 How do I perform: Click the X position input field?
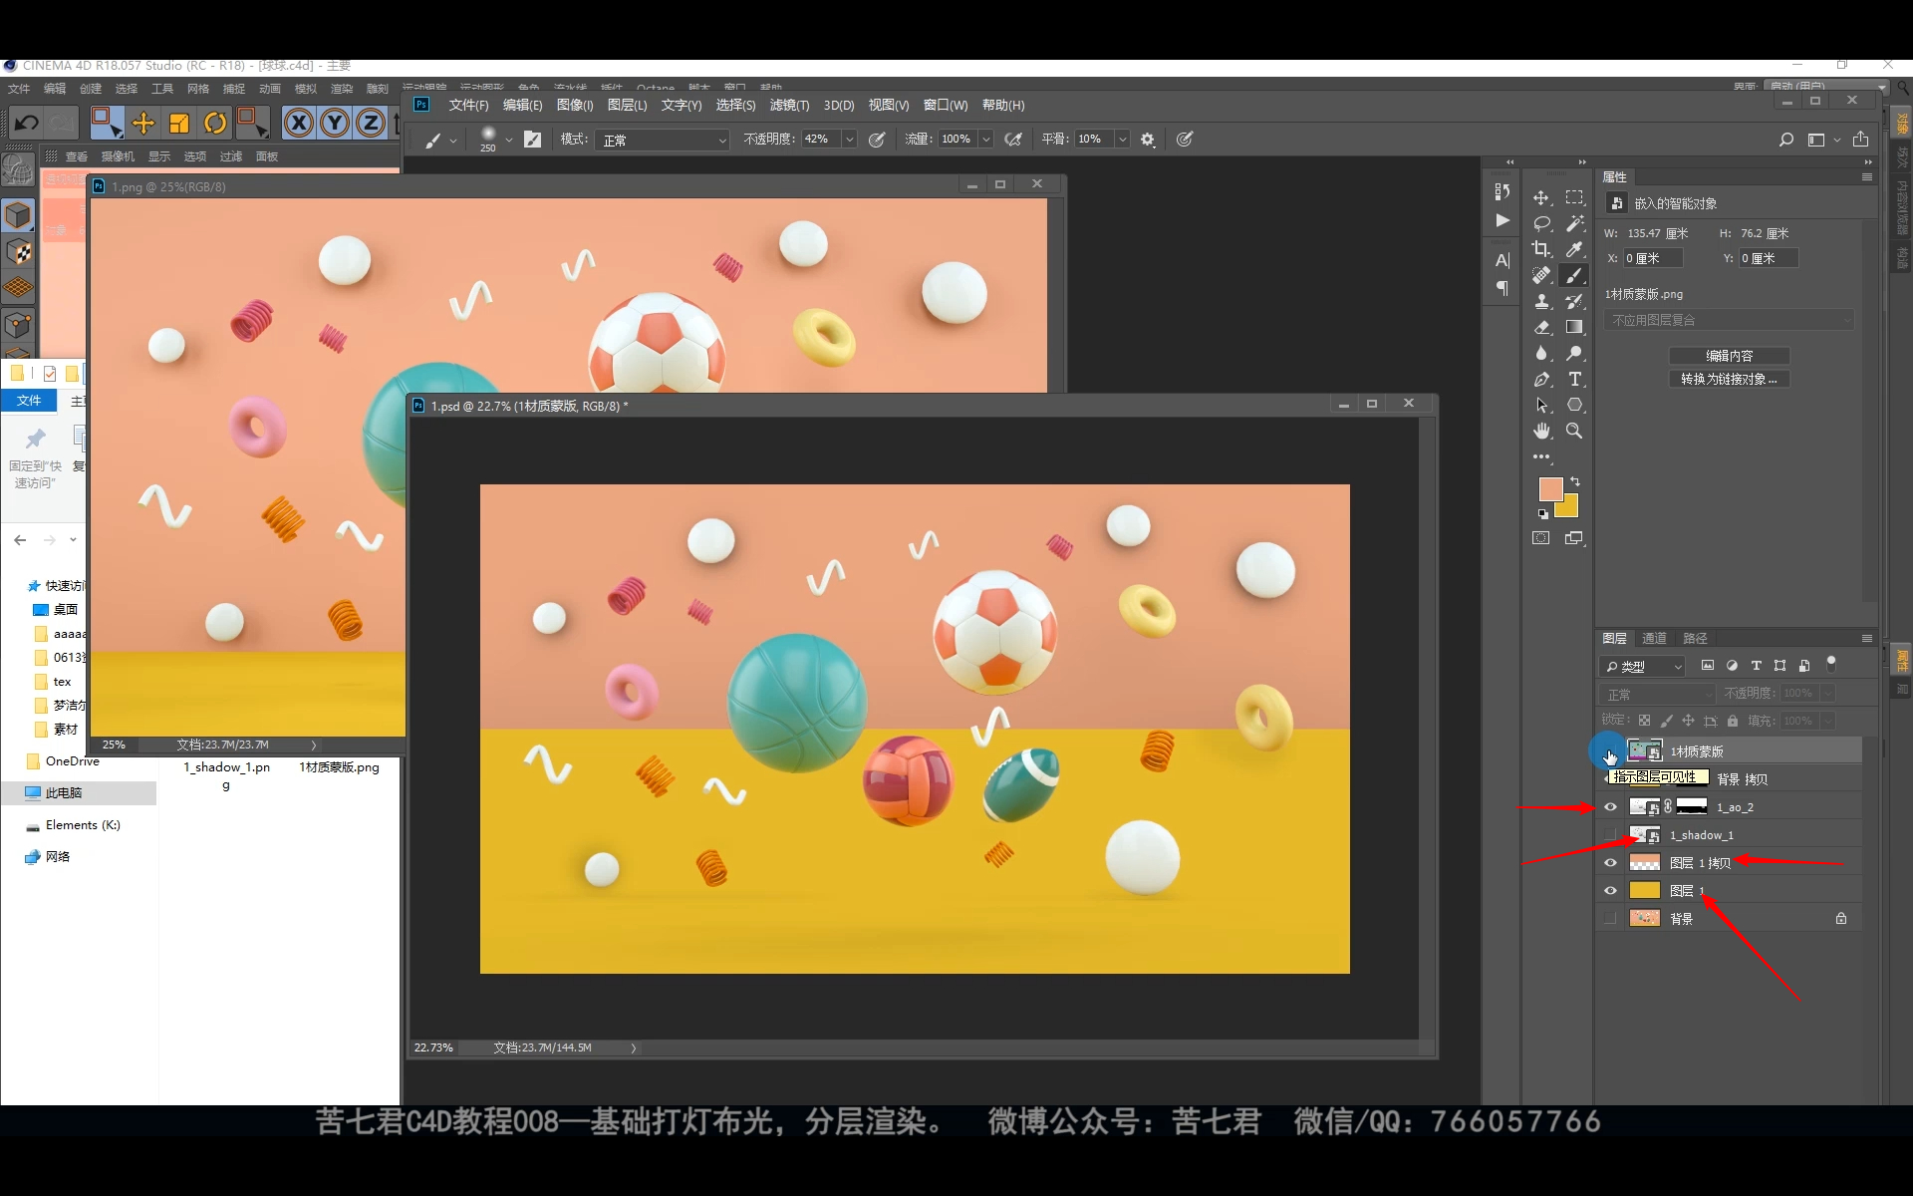click(x=1652, y=258)
